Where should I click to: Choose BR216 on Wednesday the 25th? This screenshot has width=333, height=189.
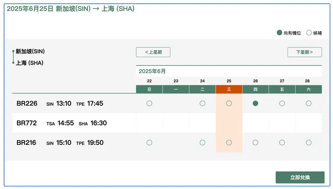[229, 143]
